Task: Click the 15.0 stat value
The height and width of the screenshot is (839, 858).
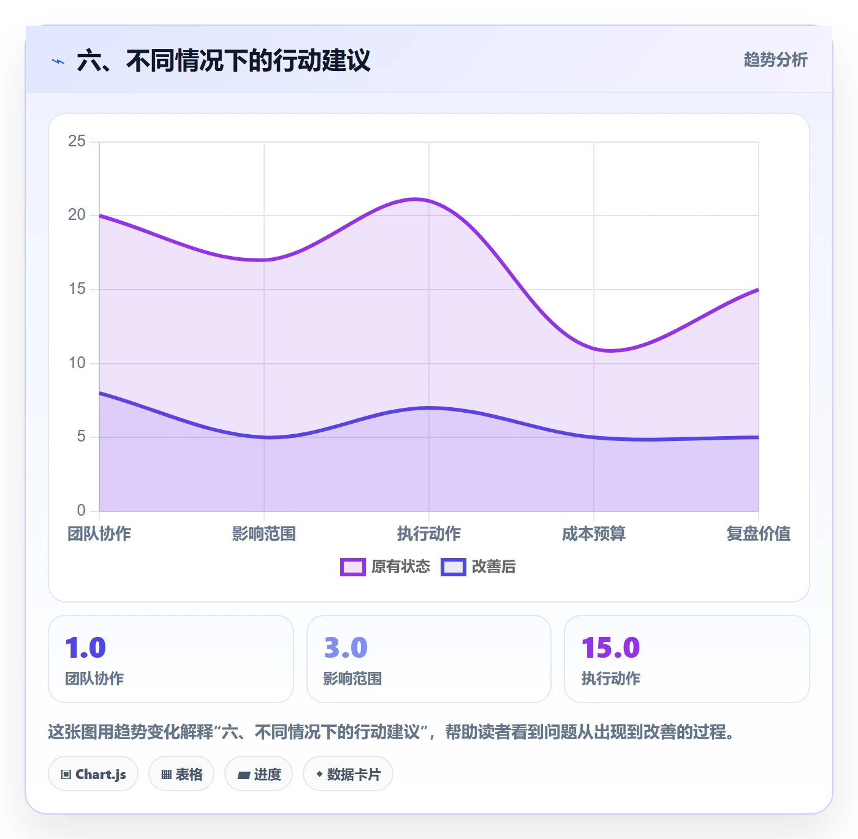Action: tap(610, 648)
